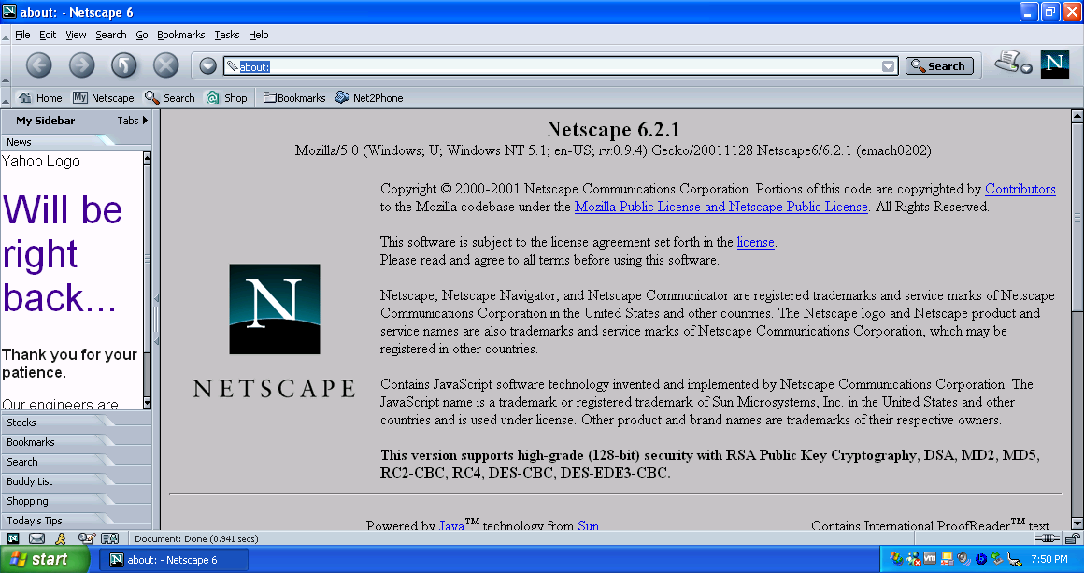
Task: Open Address Book from status bar icon
Action: coord(109,538)
